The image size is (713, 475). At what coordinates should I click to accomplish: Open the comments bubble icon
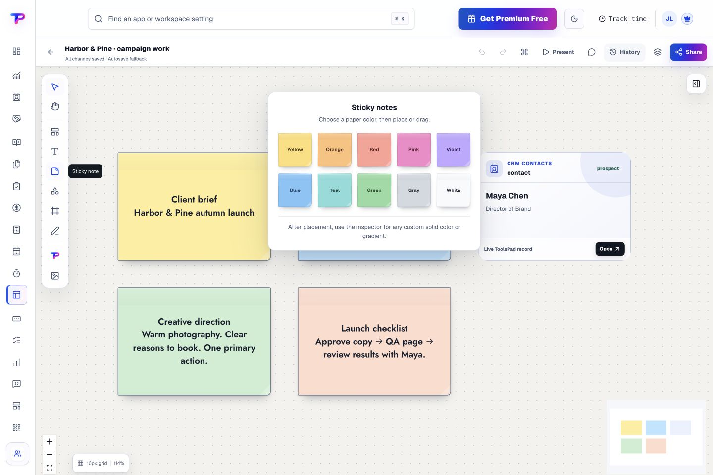click(591, 52)
